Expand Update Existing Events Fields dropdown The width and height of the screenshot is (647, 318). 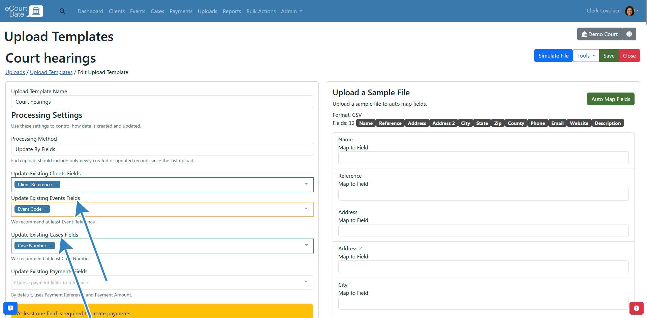point(306,209)
